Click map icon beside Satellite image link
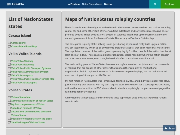 (9, 122)
